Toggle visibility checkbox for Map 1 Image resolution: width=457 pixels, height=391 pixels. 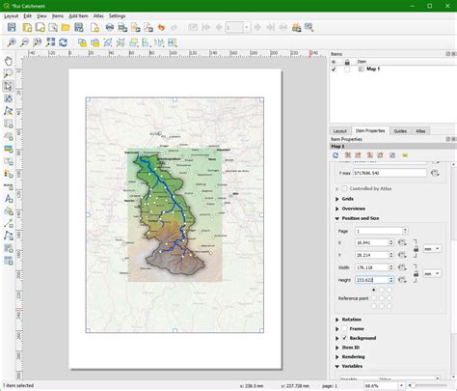click(x=334, y=70)
